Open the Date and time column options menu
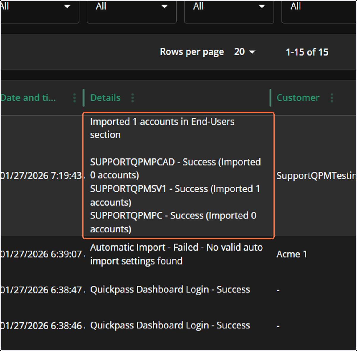The image size is (357, 351). [x=74, y=98]
